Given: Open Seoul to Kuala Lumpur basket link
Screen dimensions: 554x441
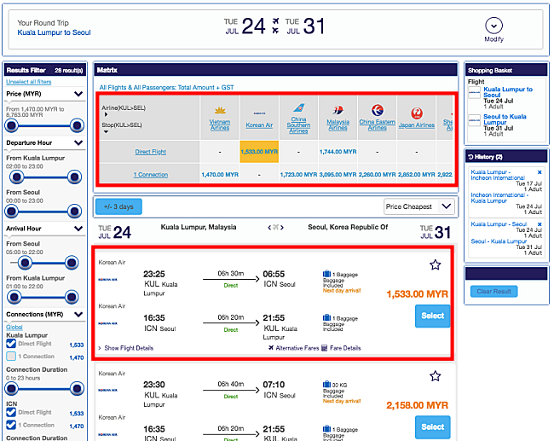Looking at the screenshot, I should click(x=505, y=119).
